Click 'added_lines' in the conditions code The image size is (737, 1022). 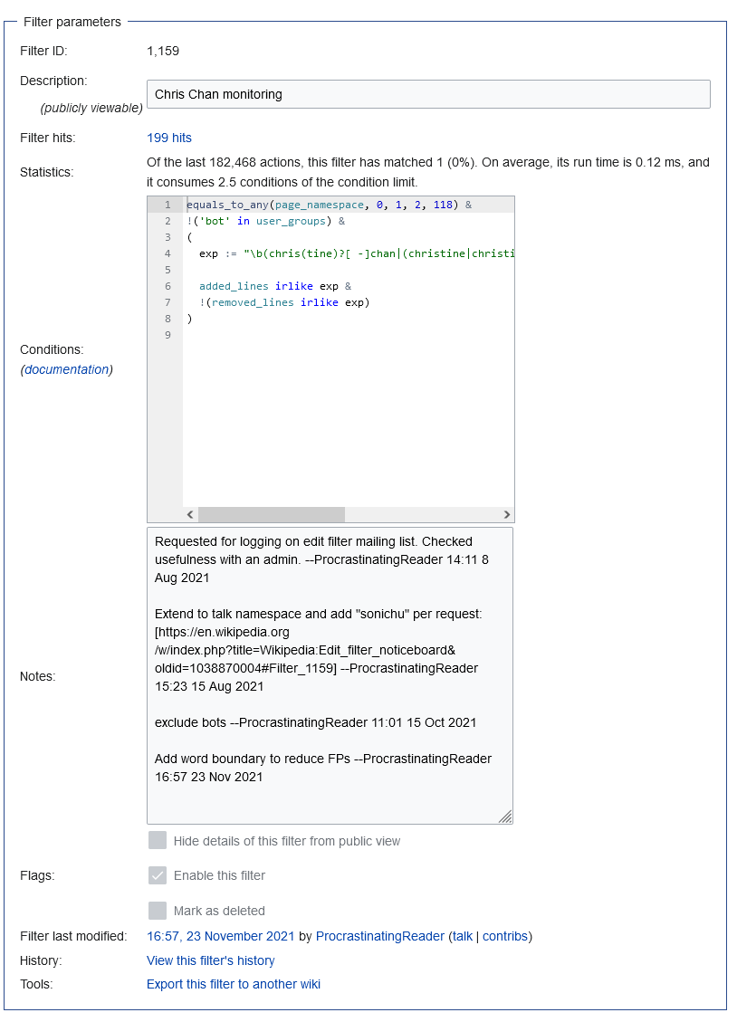pyautogui.click(x=234, y=286)
